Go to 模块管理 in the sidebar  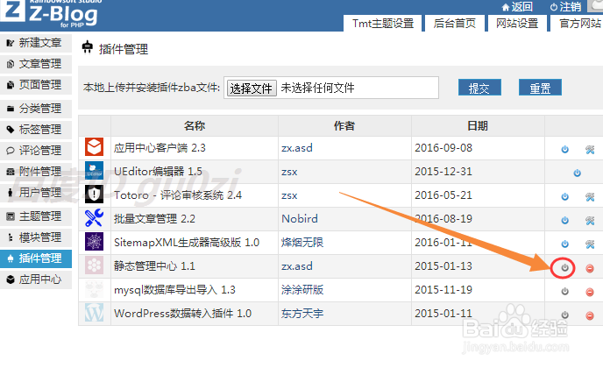(36, 237)
